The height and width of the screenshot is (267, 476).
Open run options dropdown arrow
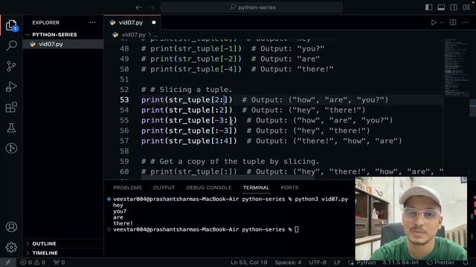442,23
